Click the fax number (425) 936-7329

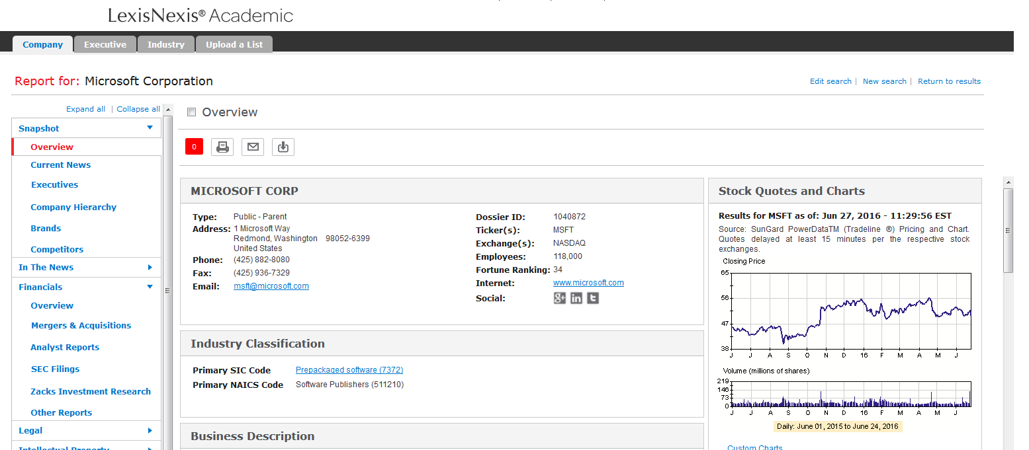pos(261,273)
